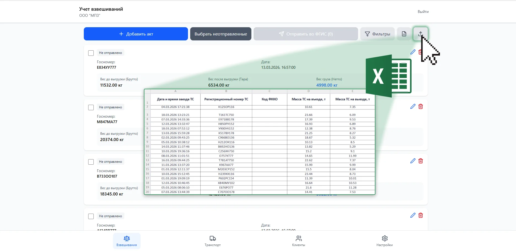Viewport: 516px width, 251px height.
Task: Click gross weight 20374.00 кг
Action: 112,140
